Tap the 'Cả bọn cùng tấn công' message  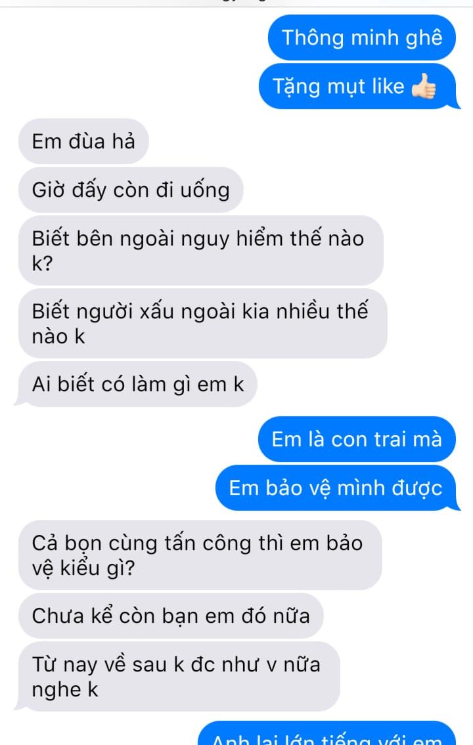click(200, 555)
